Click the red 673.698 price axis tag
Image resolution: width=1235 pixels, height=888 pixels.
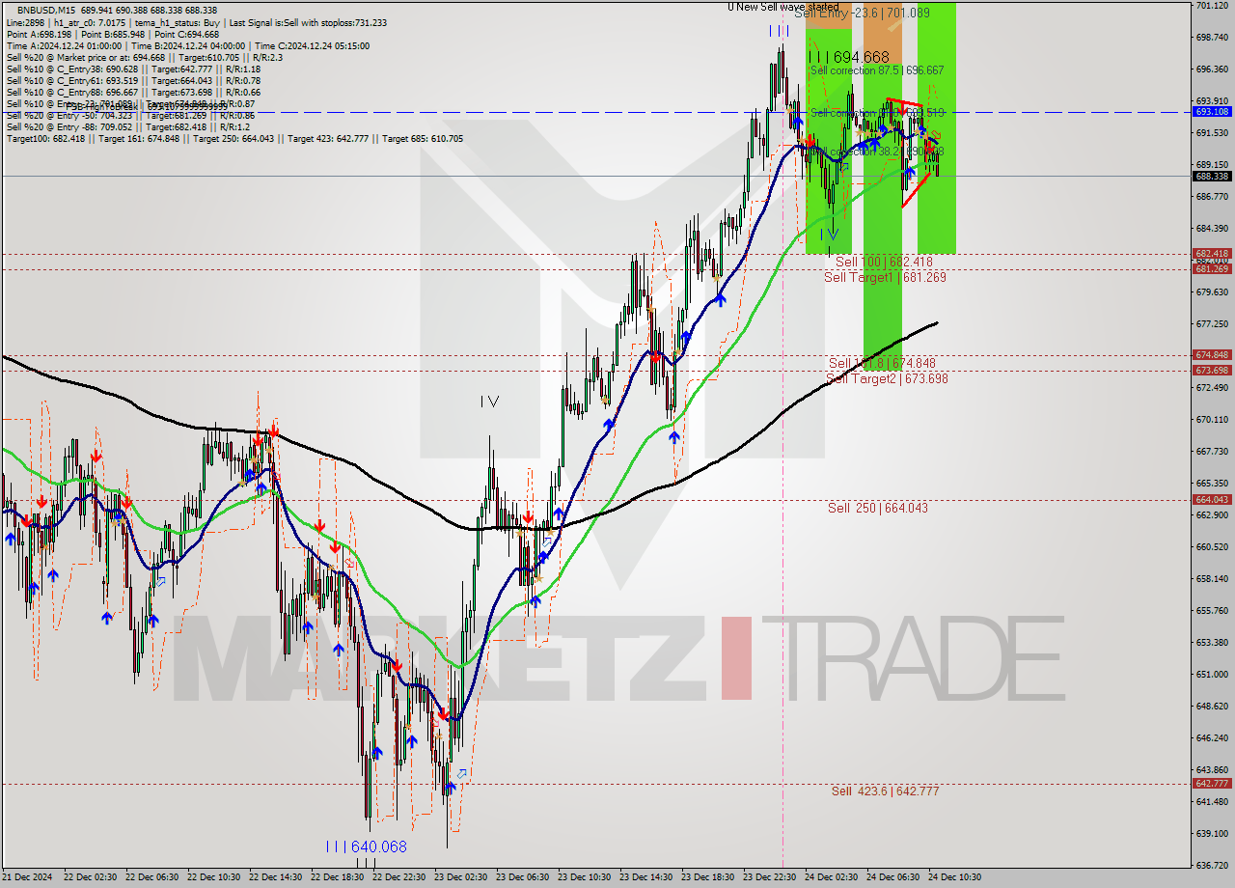click(x=1212, y=371)
